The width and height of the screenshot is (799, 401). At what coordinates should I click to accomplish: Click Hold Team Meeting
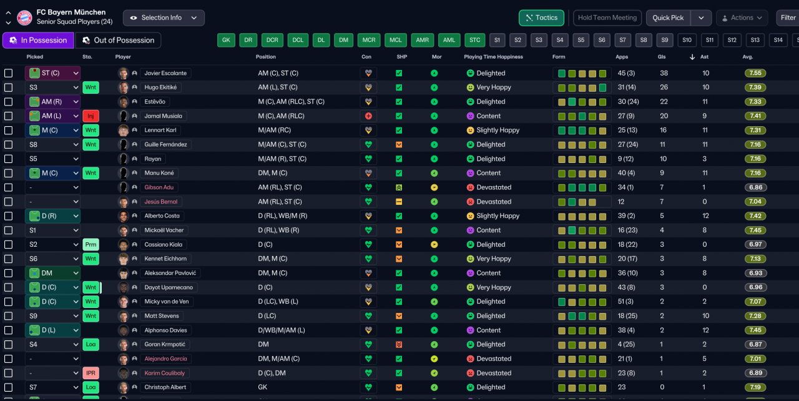pos(607,17)
